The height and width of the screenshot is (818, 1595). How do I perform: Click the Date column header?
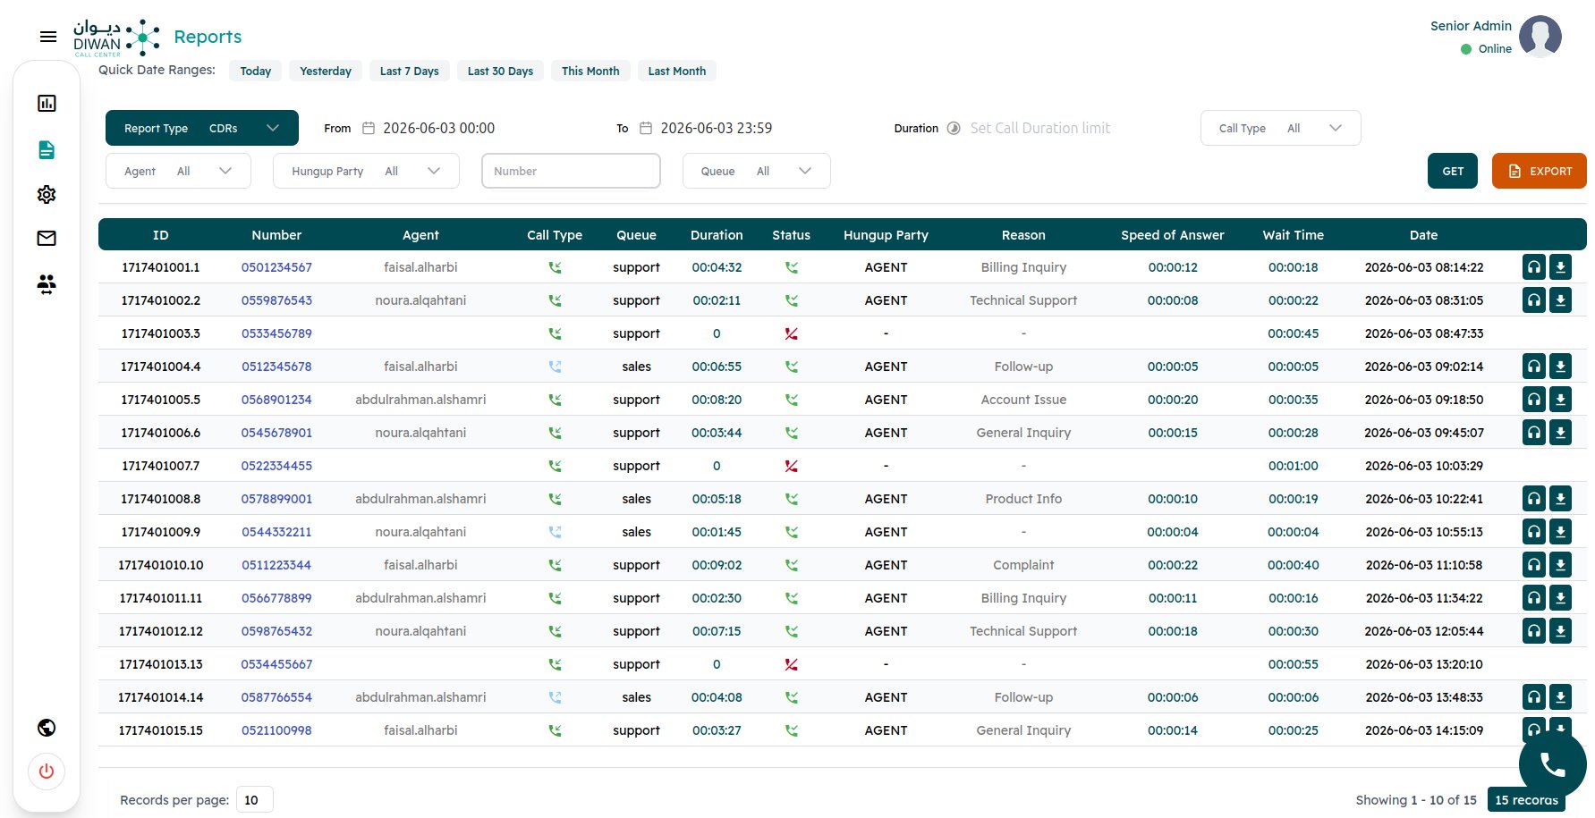click(1423, 235)
